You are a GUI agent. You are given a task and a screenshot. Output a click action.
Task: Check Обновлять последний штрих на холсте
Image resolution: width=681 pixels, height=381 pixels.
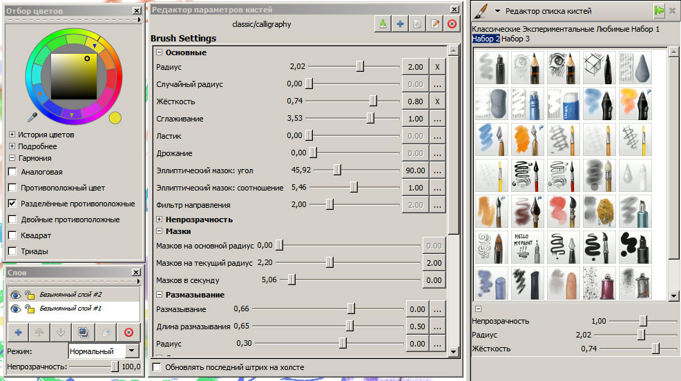156,367
